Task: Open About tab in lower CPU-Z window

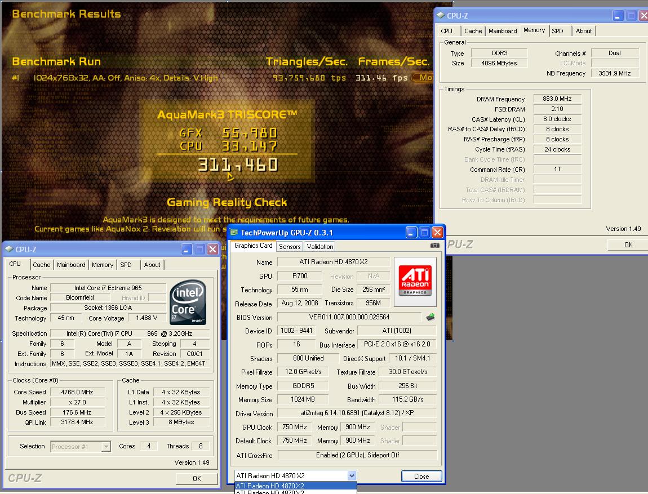Action: click(152, 265)
